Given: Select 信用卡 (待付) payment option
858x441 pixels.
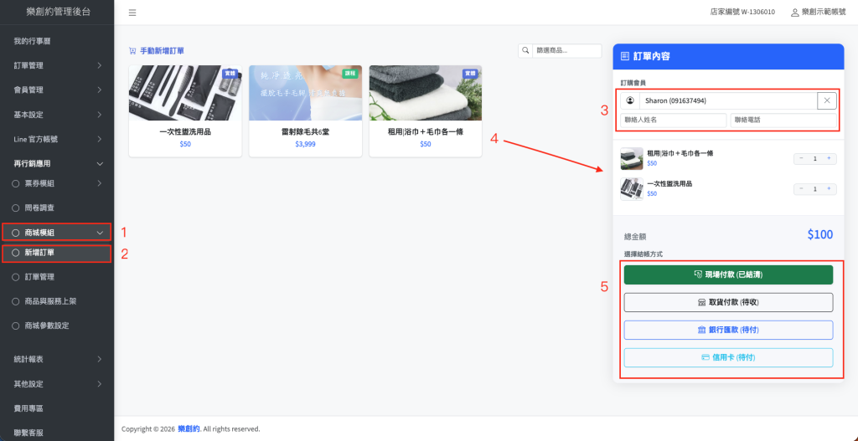Looking at the screenshot, I should 727,357.
